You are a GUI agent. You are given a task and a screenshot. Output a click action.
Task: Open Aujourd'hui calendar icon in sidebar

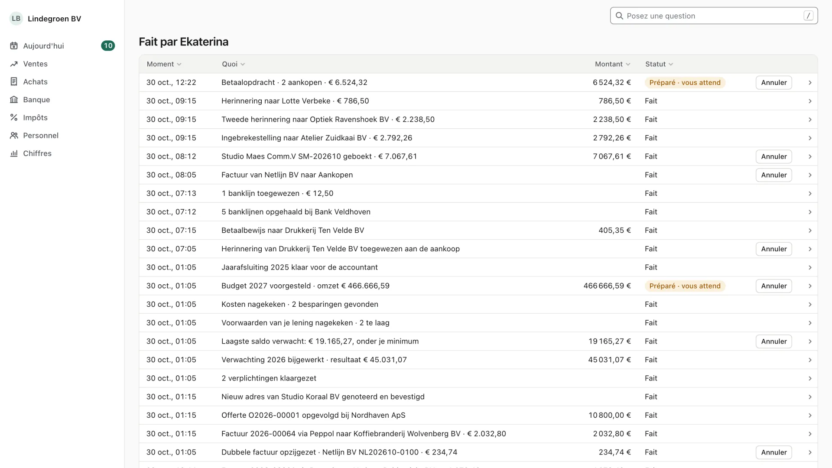14,46
